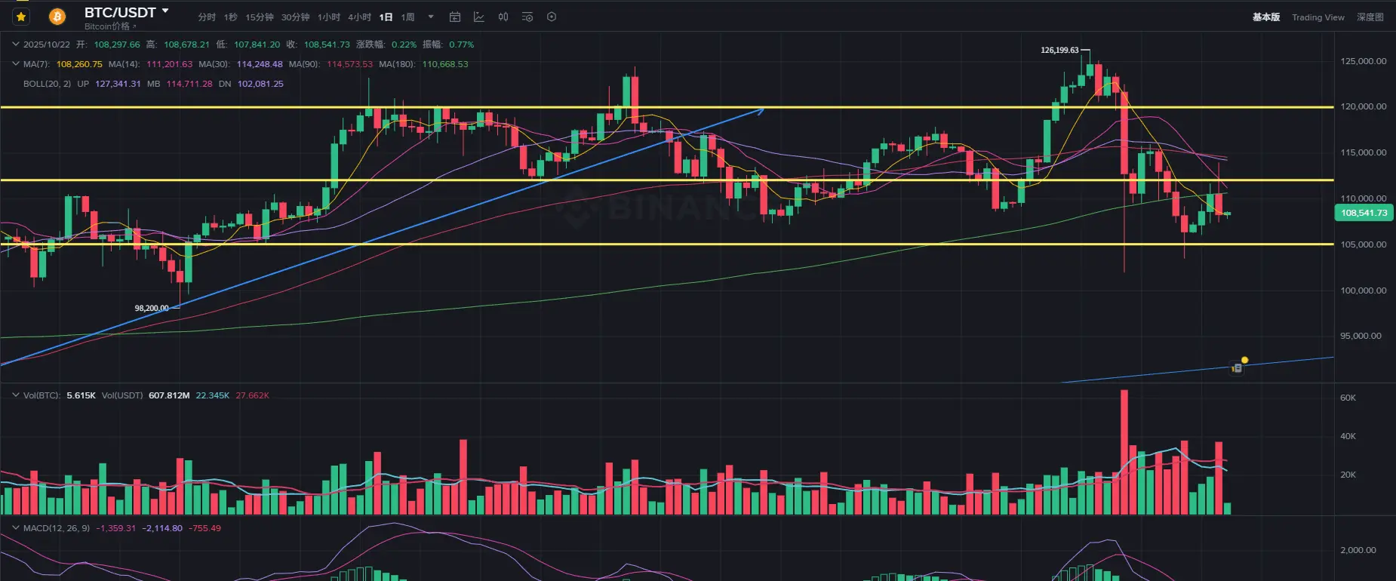Click the MA(14) value 111,201.63
1396x581 pixels.
tap(170, 64)
